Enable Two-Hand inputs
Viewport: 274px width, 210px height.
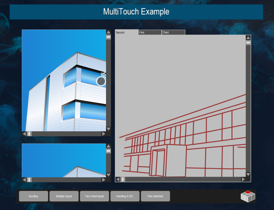(x=94, y=196)
